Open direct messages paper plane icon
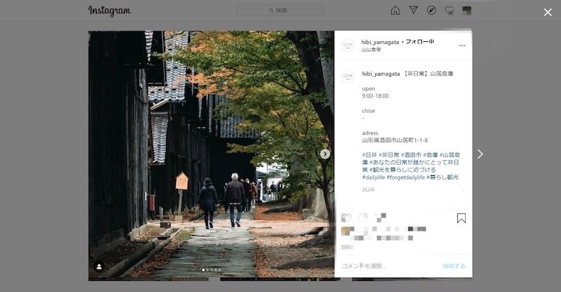 (413, 10)
